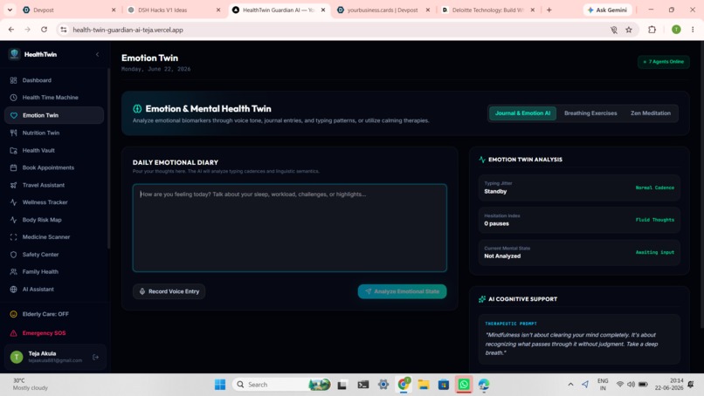Open the Dashboard icon in sidebar
The width and height of the screenshot is (704, 396).
[13, 80]
